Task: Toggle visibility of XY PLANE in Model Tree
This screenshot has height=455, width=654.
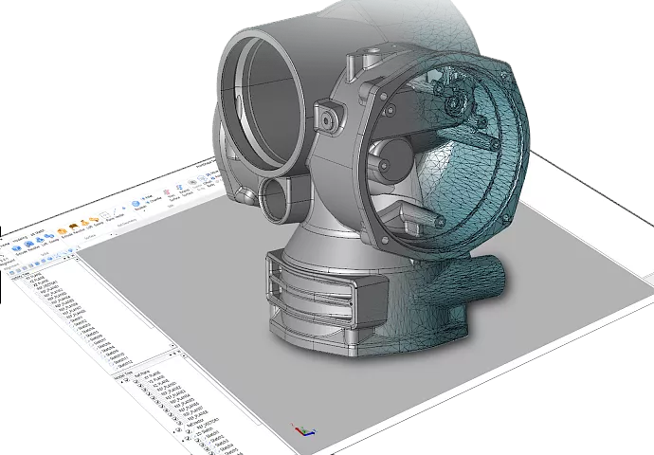Action: [136, 381]
